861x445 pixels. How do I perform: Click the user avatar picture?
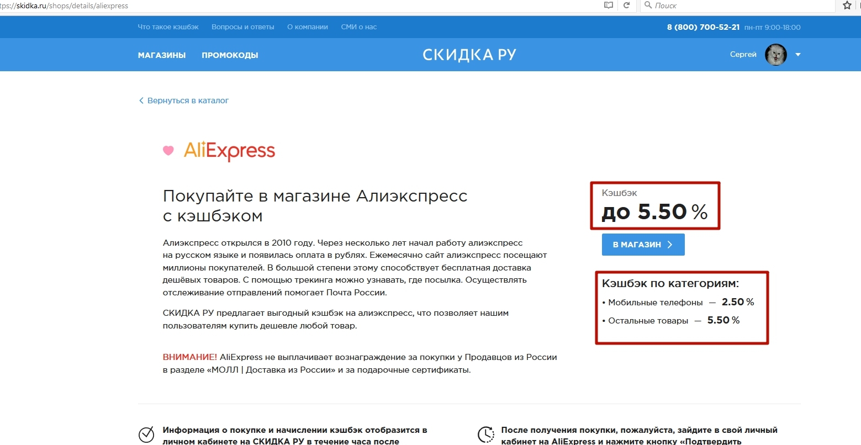775,55
